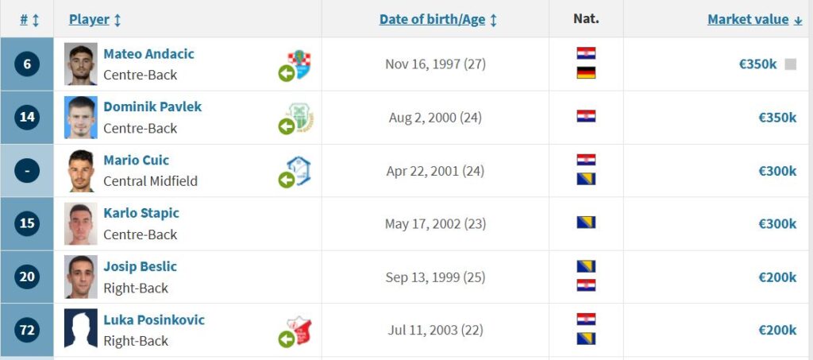Screen dimensions: 813x360
Task: Click Bosnian flag in Karlo Stapic's row
Action: (586, 223)
